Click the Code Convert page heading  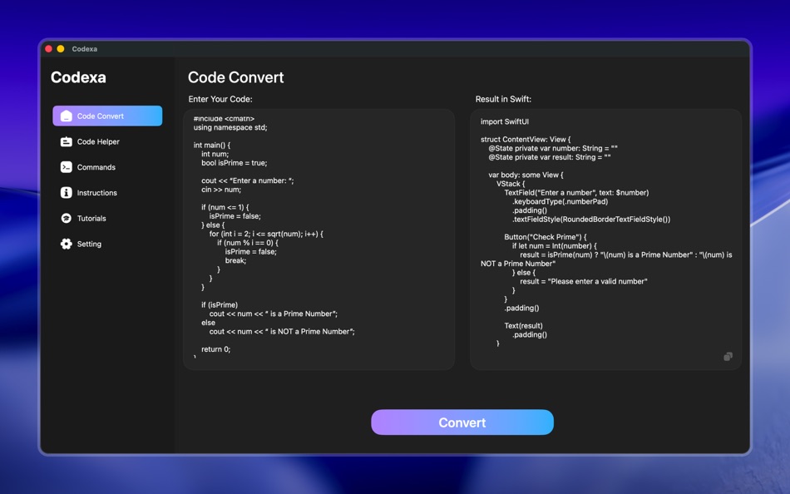[x=236, y=77]
